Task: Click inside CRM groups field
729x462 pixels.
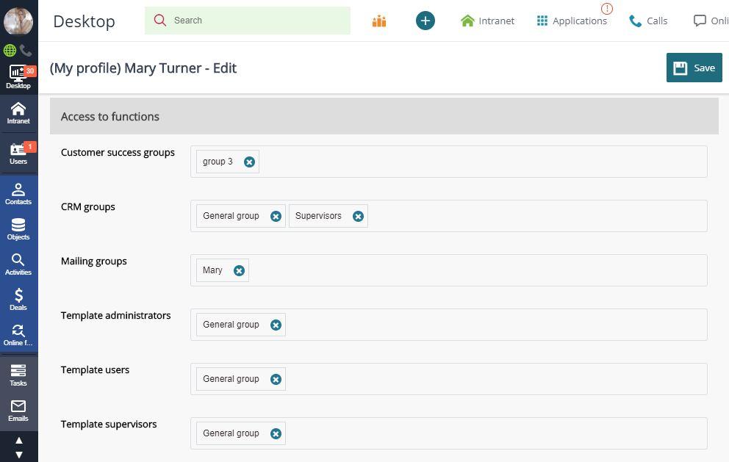Action: pos(449,216)
